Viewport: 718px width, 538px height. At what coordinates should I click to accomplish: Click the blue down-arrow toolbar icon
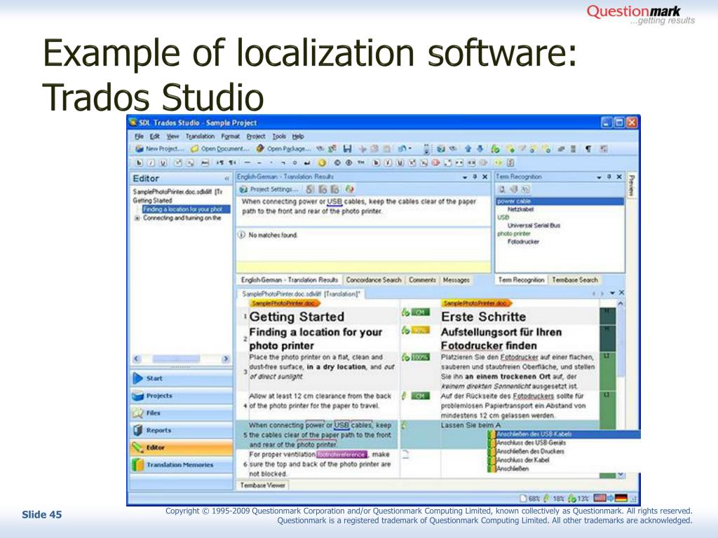pyautogui.click(x=480, y=149)
